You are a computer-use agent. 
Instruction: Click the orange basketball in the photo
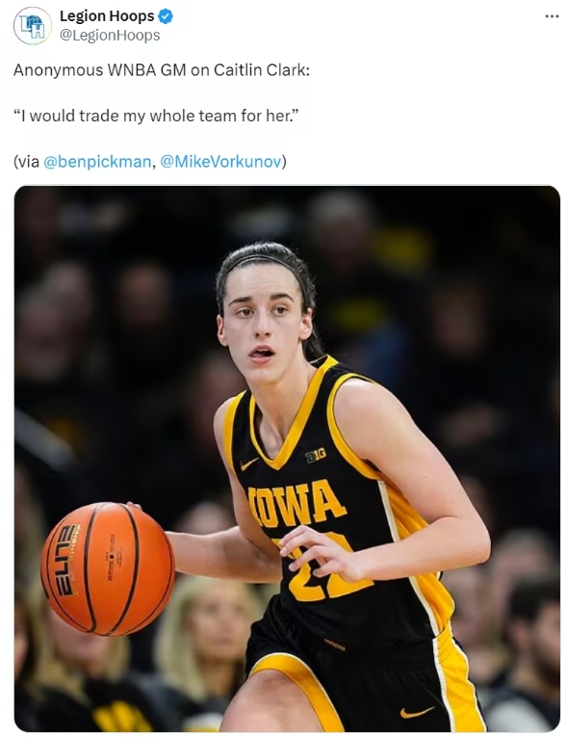(x=108, y=568)
